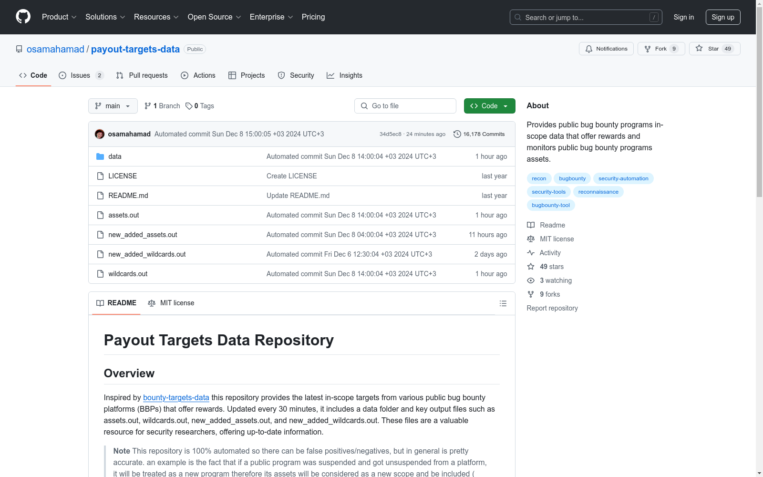Open the Pricing page

[313, 17]
